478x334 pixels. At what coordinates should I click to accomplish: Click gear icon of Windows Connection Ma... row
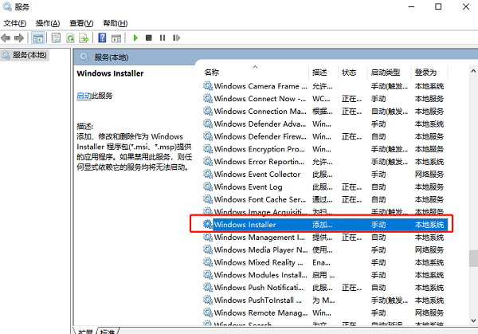pos(208,111)
